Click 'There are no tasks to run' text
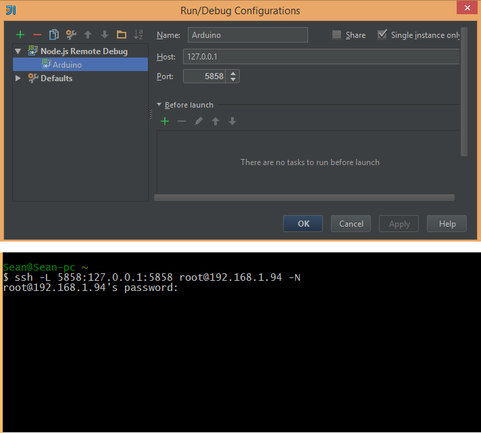481x433 pixels. (310, 162)
